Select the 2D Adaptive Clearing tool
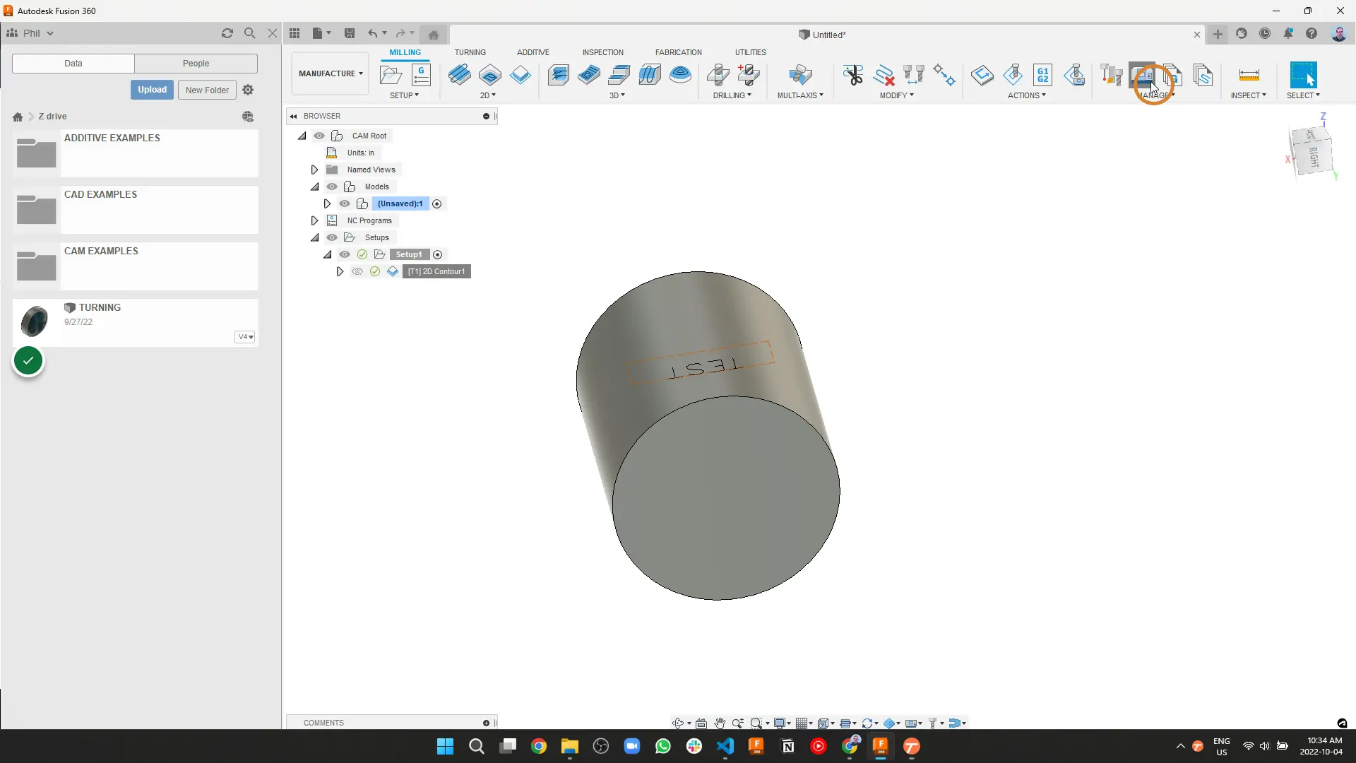This screenshot has width=1356, height=763. (459, 74)
